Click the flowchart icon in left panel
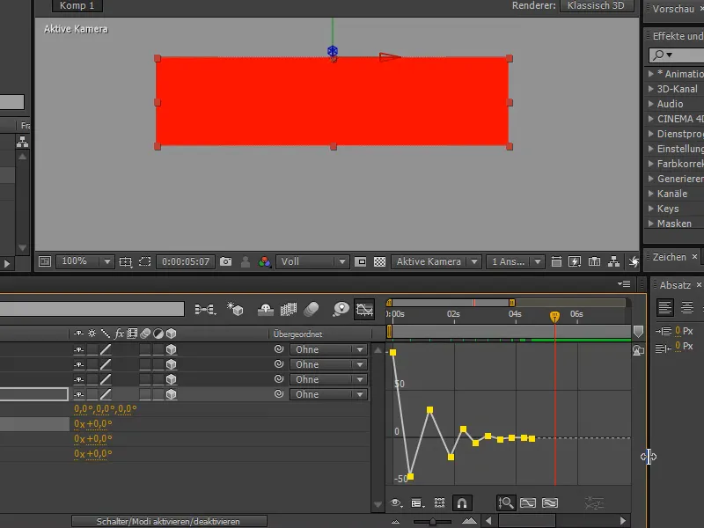The height and width of the screenshot is (528, 704). click(x=23, y=142)
